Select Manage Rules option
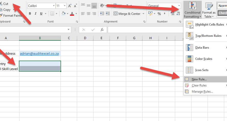 click(202, 92)
